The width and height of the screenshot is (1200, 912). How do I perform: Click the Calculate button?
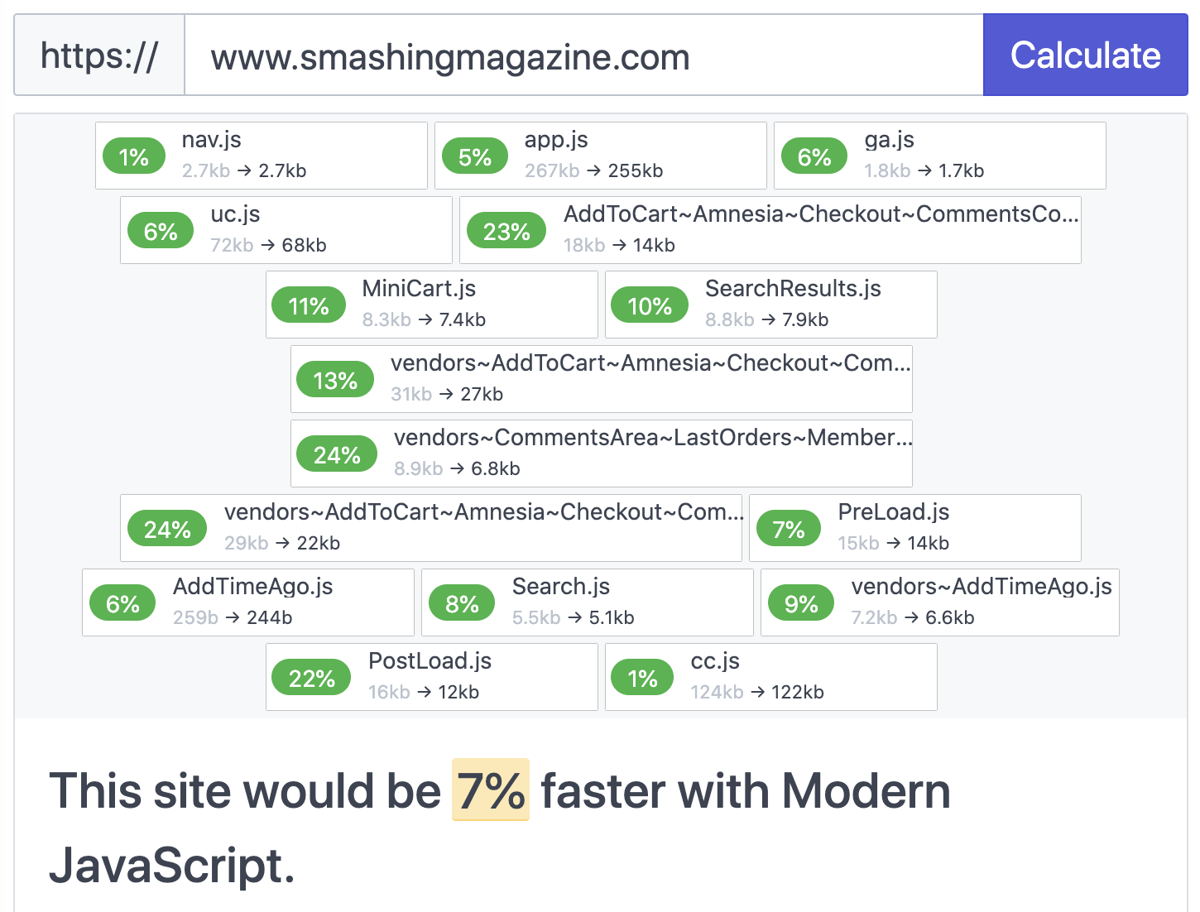[1085, 55]
